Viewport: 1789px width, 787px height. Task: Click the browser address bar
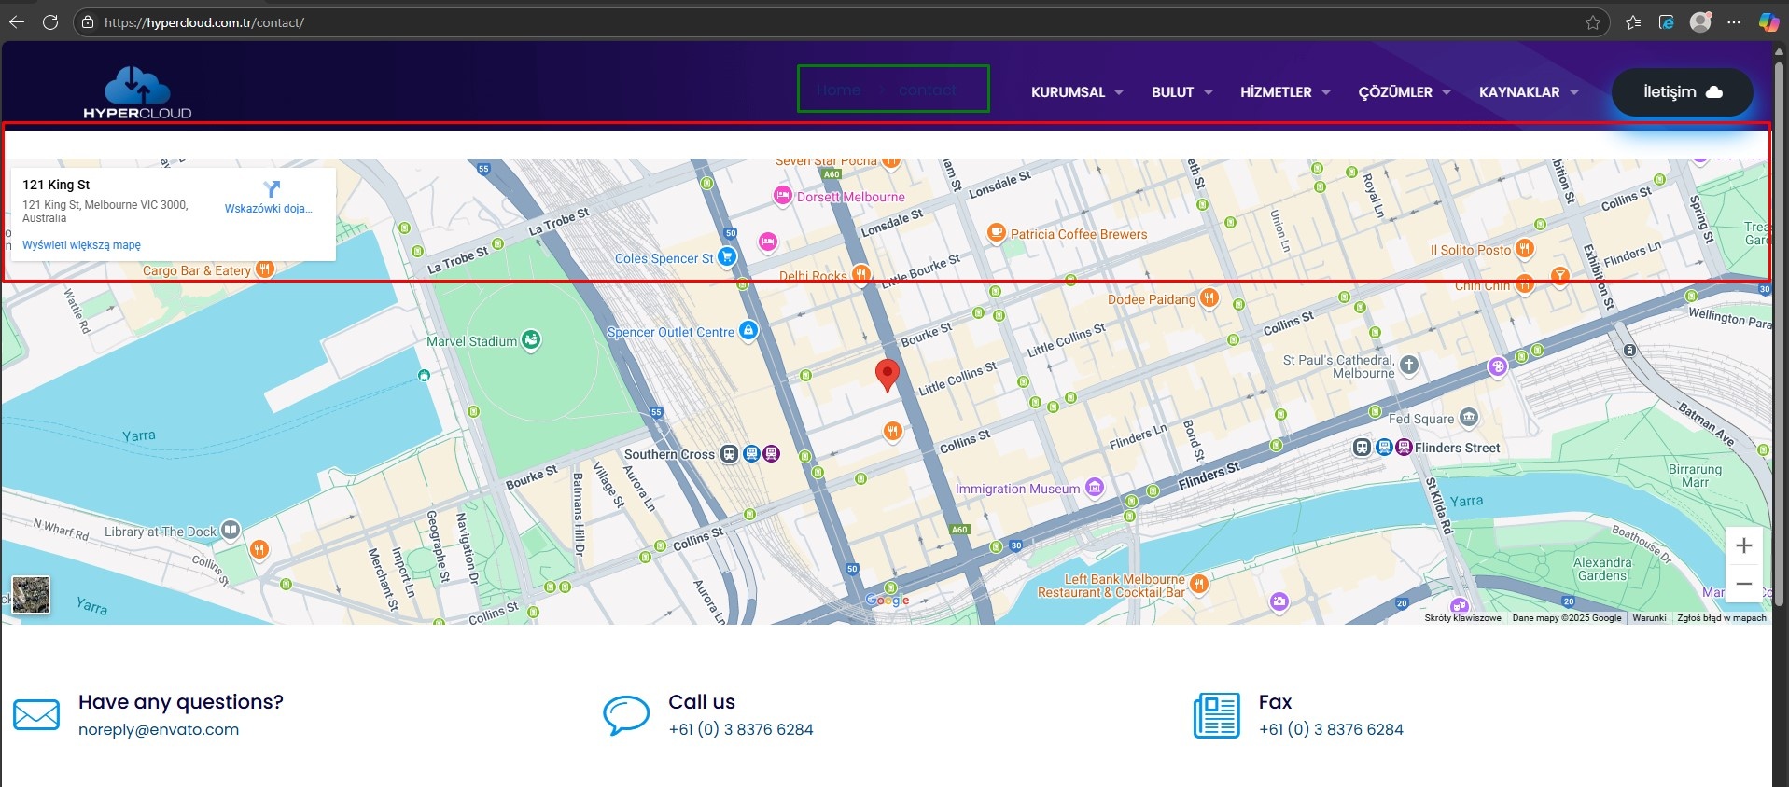click(x=840, y=22)
